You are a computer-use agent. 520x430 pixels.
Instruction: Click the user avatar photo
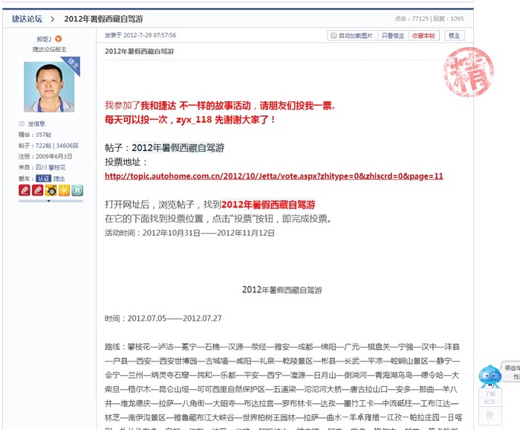click(49, 87)
